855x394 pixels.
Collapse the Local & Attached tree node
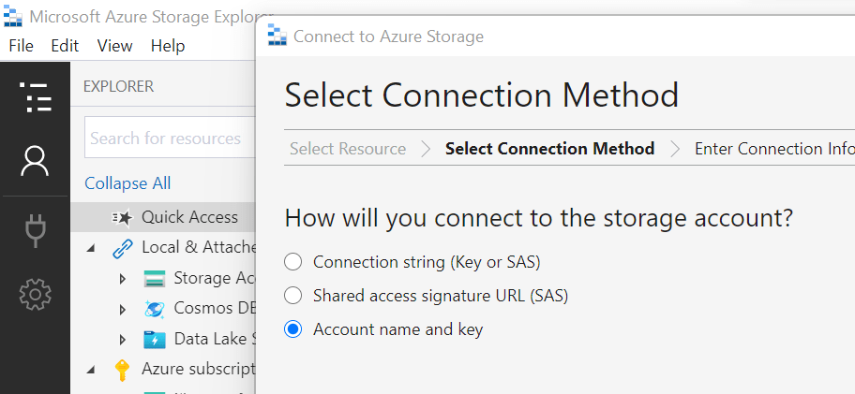pyautogui.click(x=92, y=248)
